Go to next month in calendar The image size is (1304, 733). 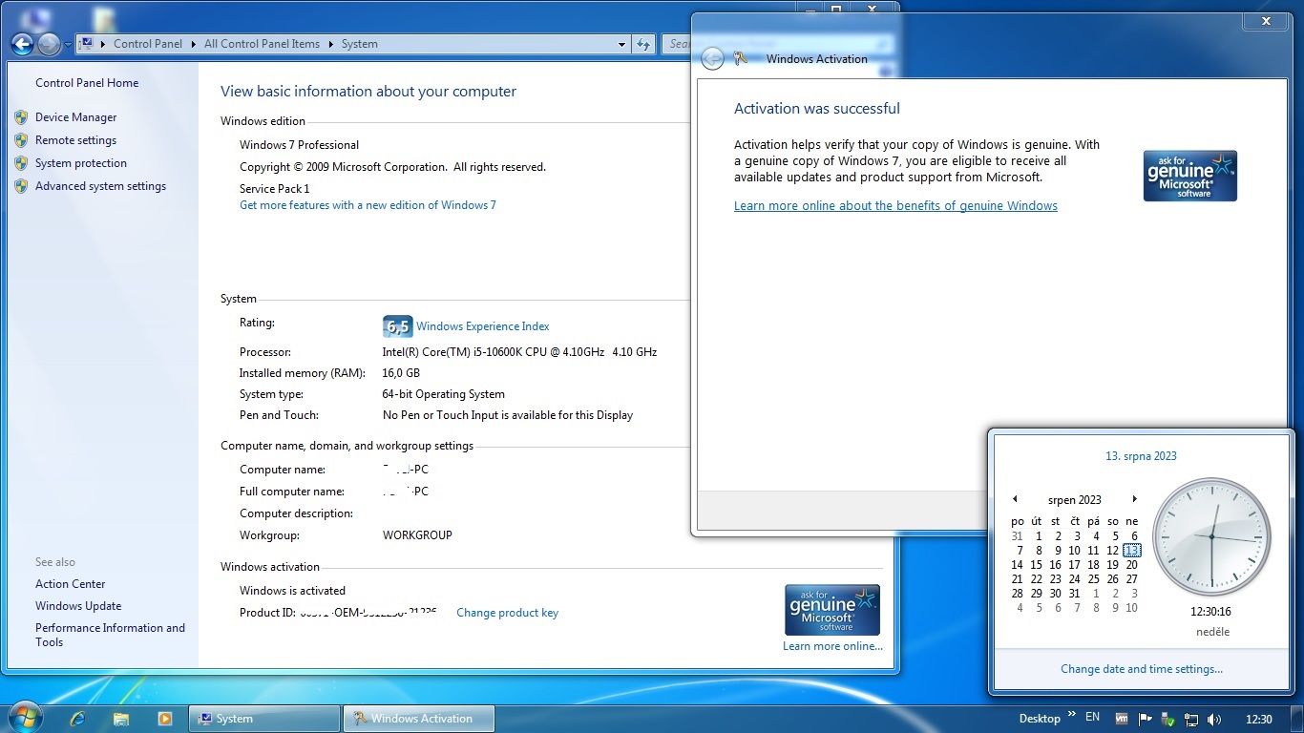(1134, 499)
